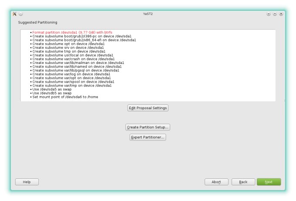Maximize the YaST2 window

pos(275,14)
